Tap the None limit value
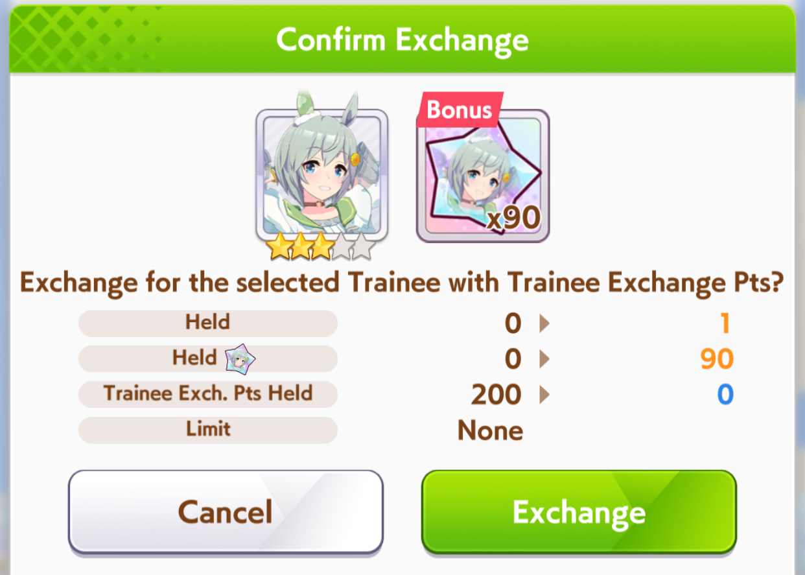The width and height of the screenshot is (805, 575). point(490,430)
